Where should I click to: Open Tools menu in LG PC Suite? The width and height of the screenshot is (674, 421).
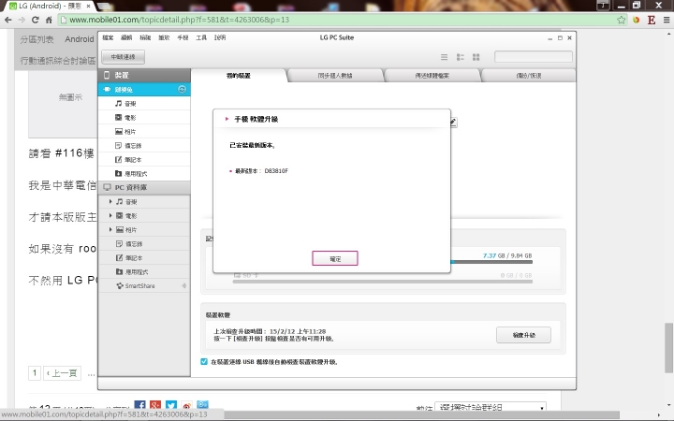pos(201,37)
